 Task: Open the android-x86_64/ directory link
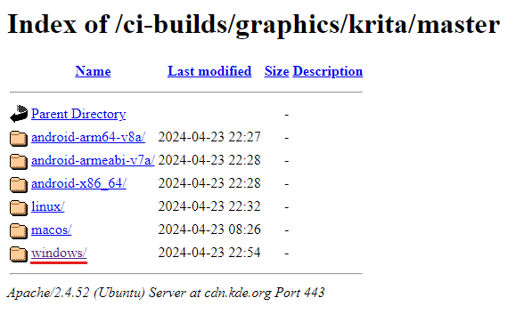tap(78, 183)
